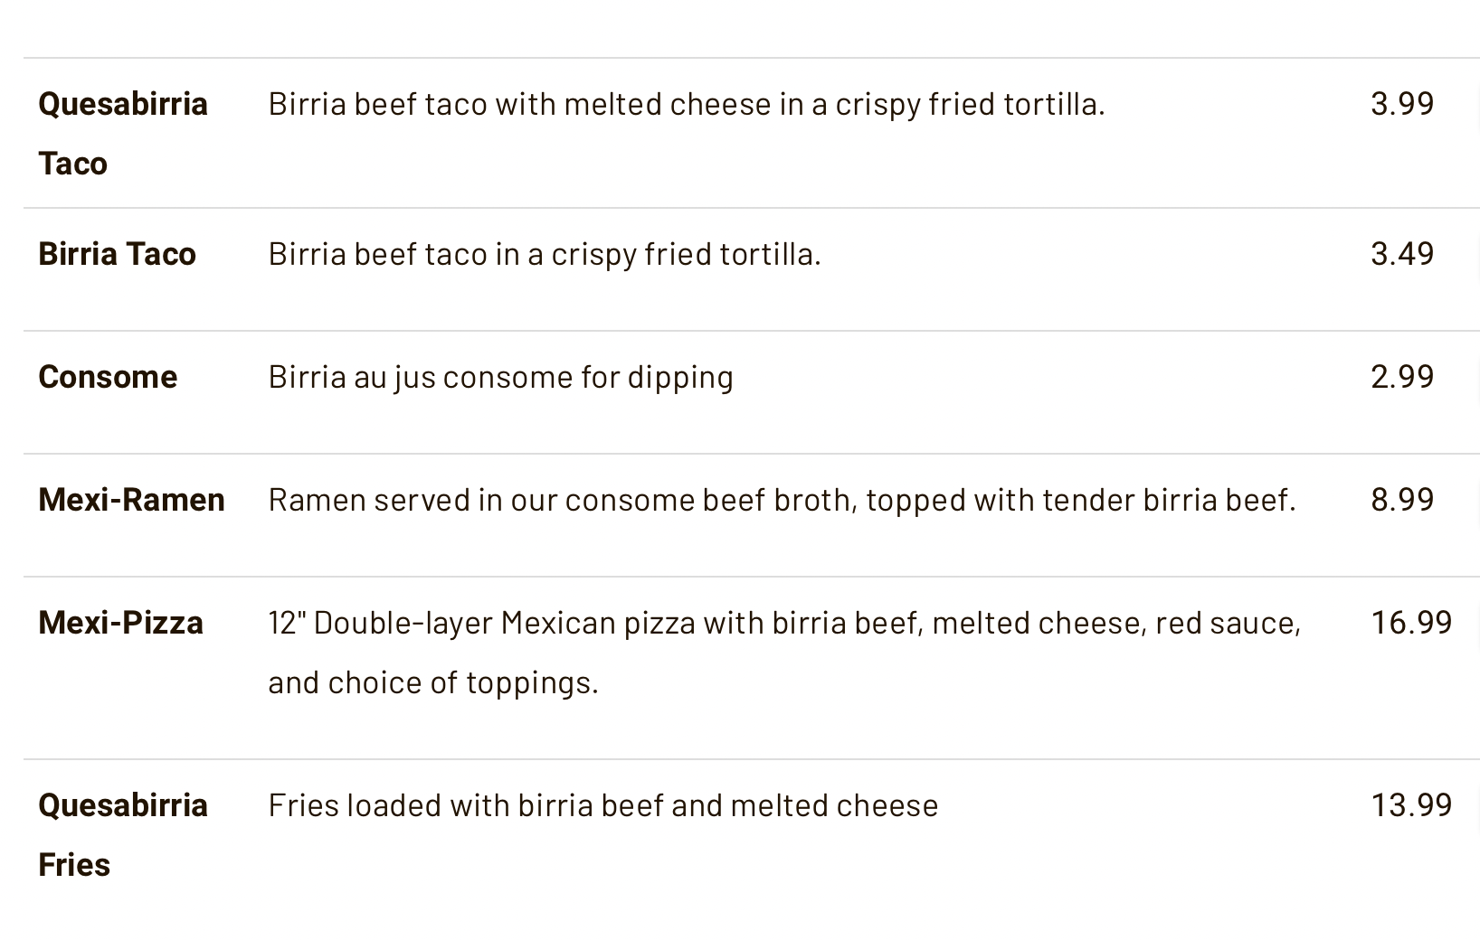Image resolution: width=1480 pixels, height=940 pixels.
Task: Choose the Mexi-Pizza item title
Action: tap(120, 623)
